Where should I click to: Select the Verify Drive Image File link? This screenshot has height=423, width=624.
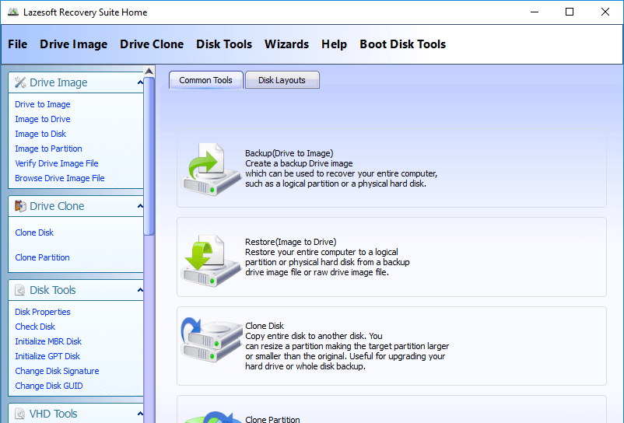[57, 163]
